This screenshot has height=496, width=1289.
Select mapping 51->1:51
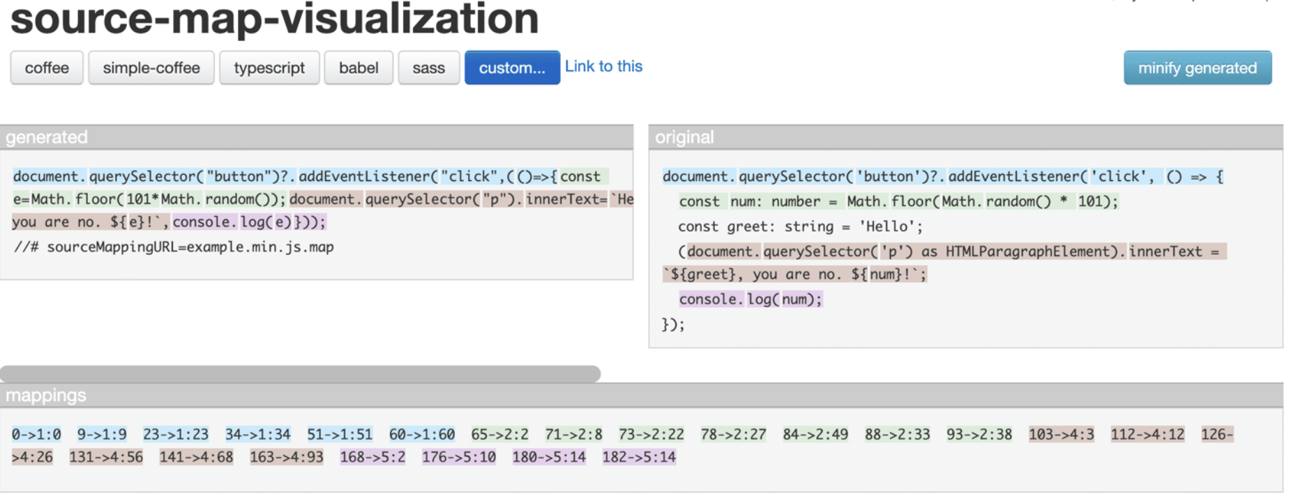click(x=340, y=434)
